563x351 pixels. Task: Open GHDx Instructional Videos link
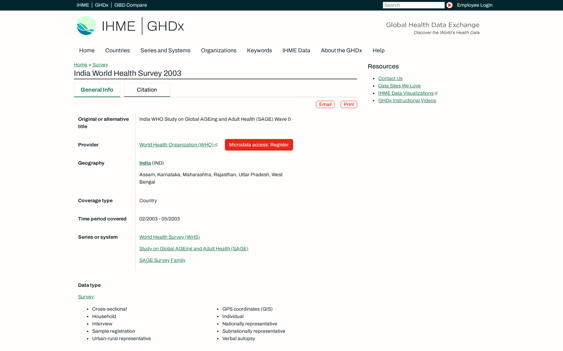(407, 100)
